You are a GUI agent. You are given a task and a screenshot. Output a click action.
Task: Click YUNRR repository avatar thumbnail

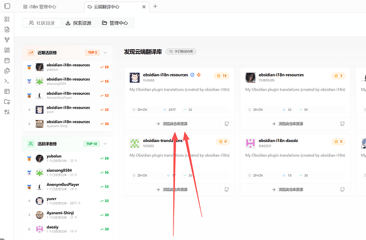coord(135,77)
